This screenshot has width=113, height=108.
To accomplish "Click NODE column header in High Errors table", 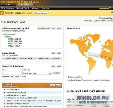I will coord(69,106).
